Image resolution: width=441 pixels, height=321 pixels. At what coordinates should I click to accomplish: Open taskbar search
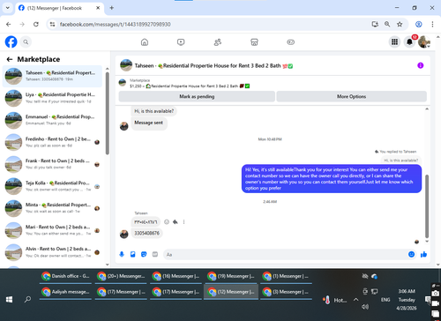coord(27,299)
